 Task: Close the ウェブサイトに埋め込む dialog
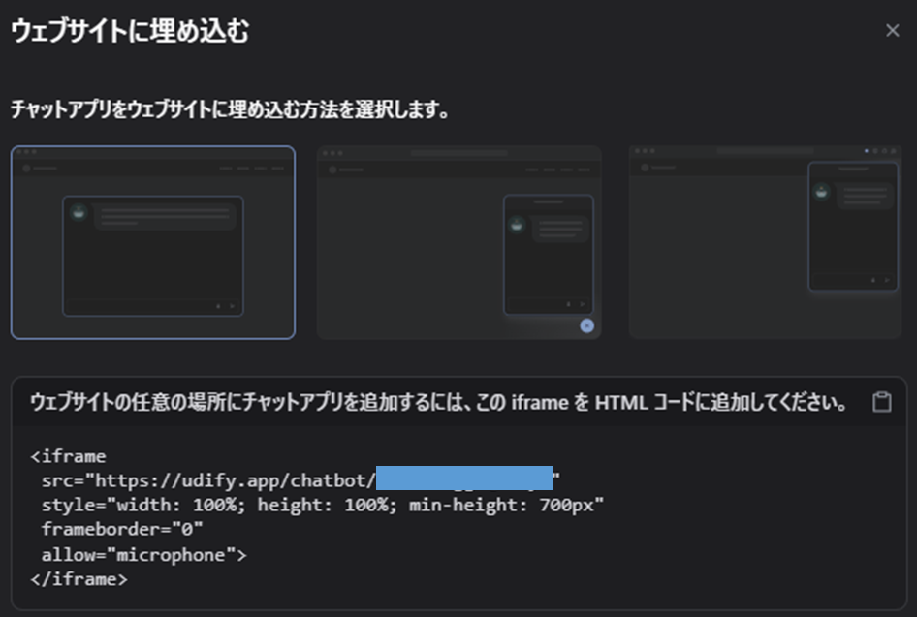(892, 31)
